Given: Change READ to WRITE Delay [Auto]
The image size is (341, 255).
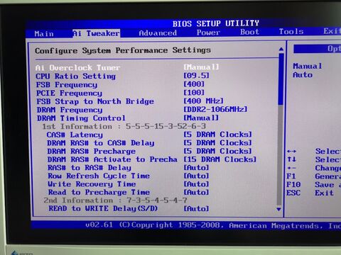Looking at the screenshot, I should 197,209.
